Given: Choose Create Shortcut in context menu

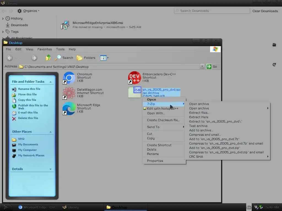Looking at the screenshot, I should (x=164, y=145).
